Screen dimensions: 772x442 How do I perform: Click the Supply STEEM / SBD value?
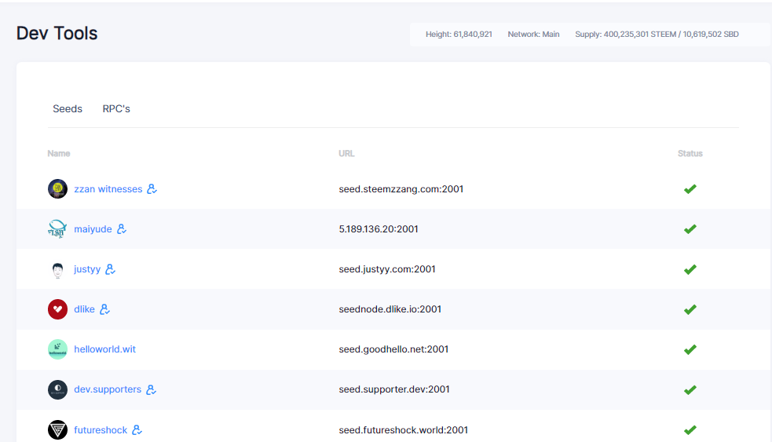click(657, 34)
